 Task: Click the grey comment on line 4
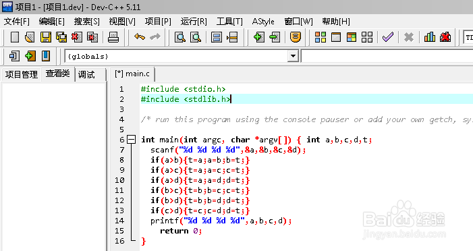(x=306, y=119)
